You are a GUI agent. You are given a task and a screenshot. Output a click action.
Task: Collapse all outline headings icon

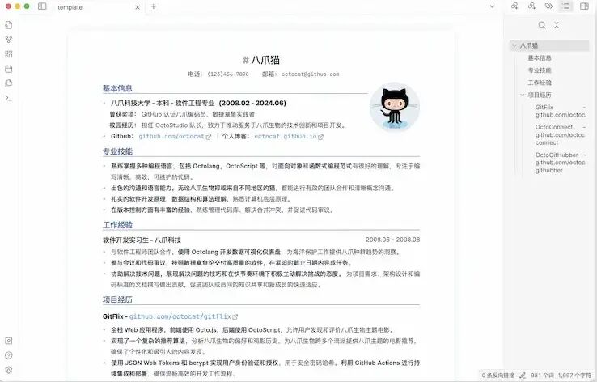[557, 25]
